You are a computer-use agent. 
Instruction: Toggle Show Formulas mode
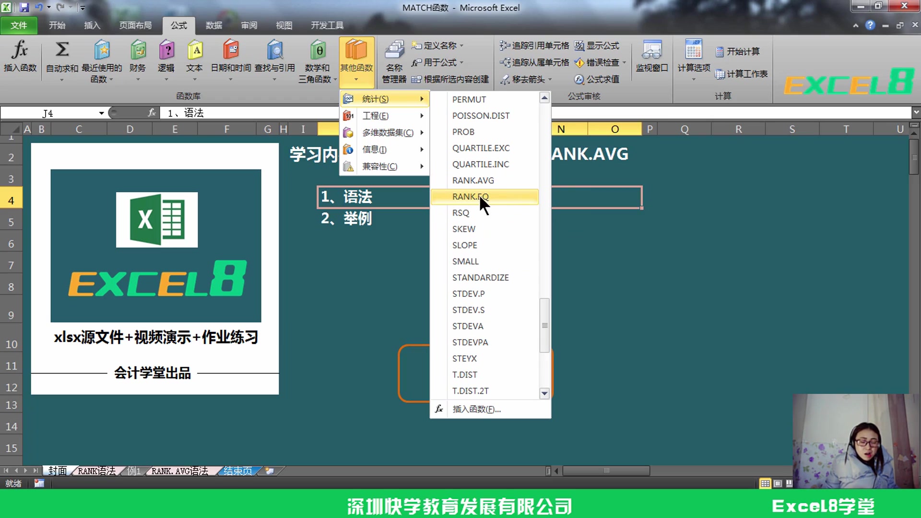(597, 46)
